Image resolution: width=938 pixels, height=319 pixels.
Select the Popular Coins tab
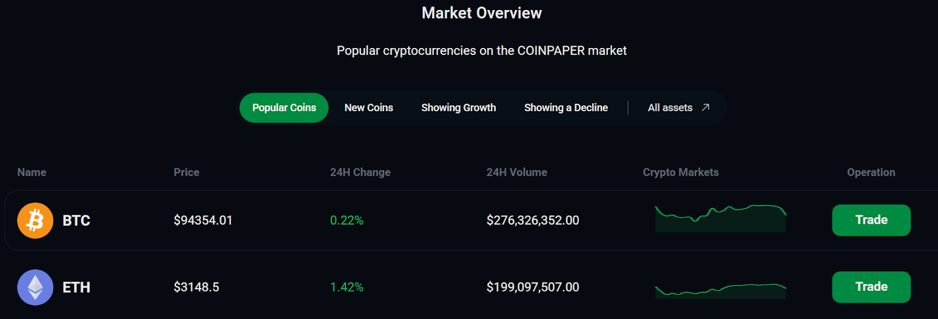pyautogui.click(x=284, y=108)
